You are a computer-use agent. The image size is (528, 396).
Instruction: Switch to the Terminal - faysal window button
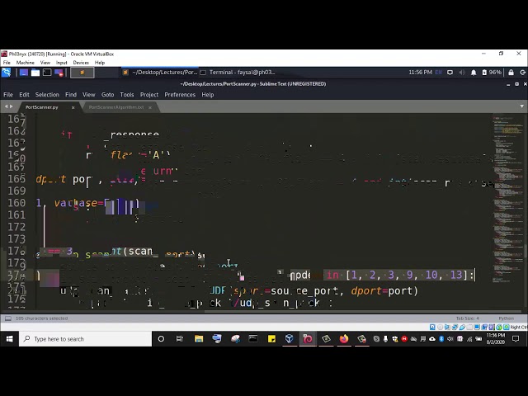pyautogui.click(x=238, y=73)
